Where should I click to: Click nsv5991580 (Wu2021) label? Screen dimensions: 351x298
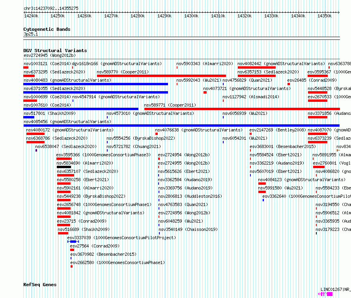pyautogui.click(x=280, y=188)
